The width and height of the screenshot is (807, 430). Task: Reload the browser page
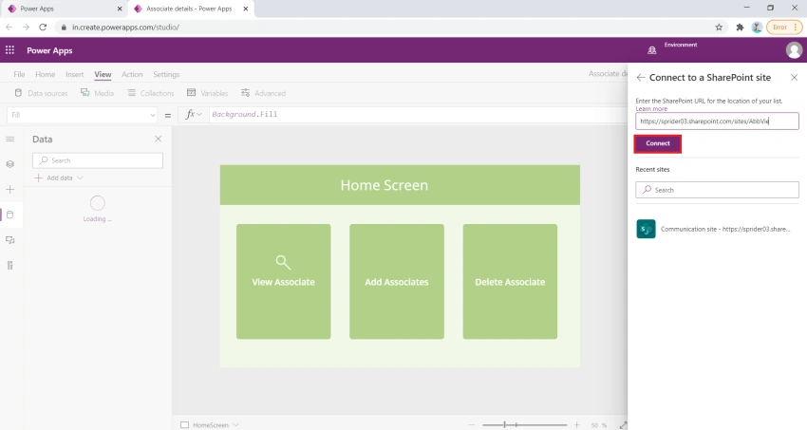[x=43, y=28]
